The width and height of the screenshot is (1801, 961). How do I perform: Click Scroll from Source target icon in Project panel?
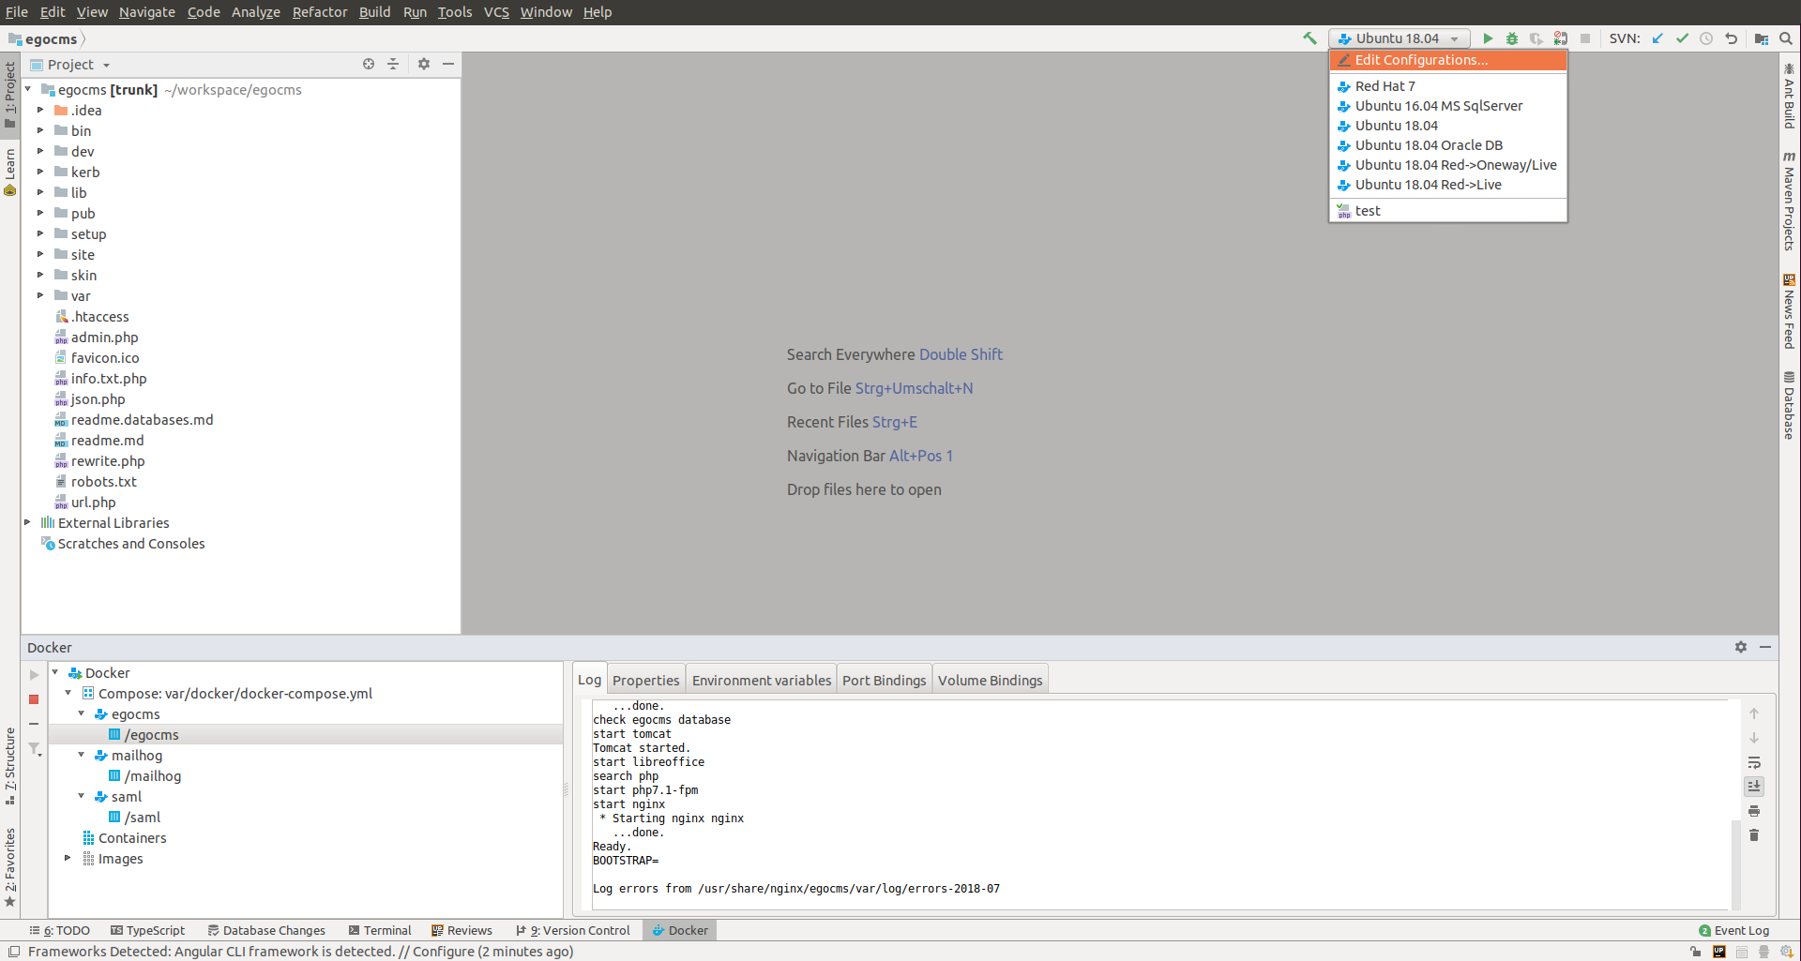click(x=369, y=64)
